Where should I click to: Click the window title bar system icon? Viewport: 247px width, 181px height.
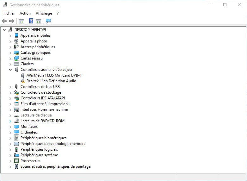coord(5,5)
